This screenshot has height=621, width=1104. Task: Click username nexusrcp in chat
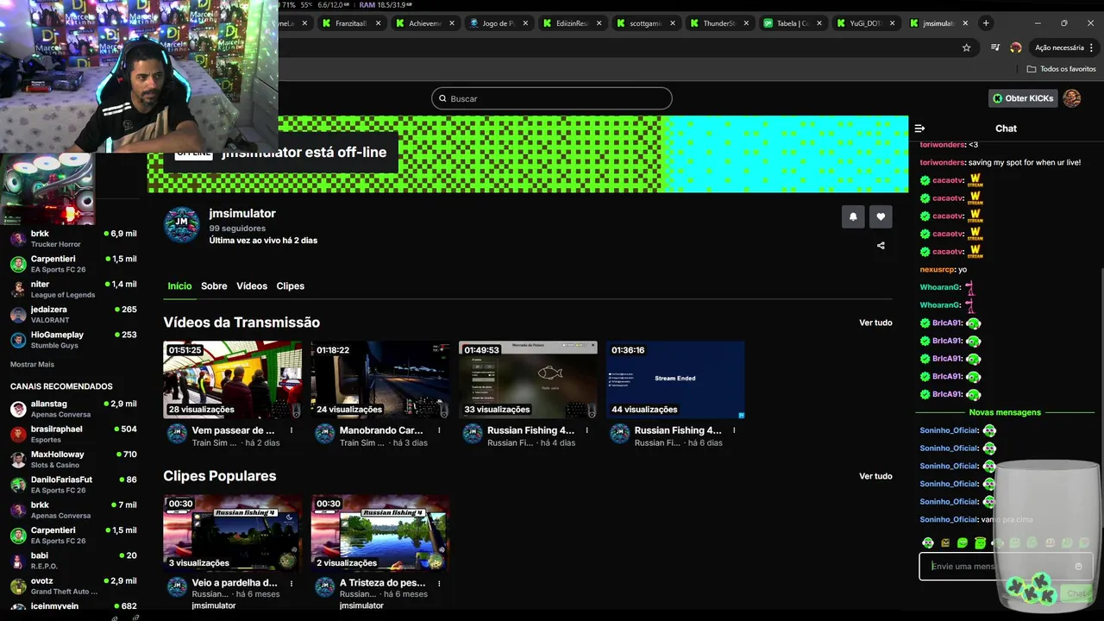pos(938,269)
